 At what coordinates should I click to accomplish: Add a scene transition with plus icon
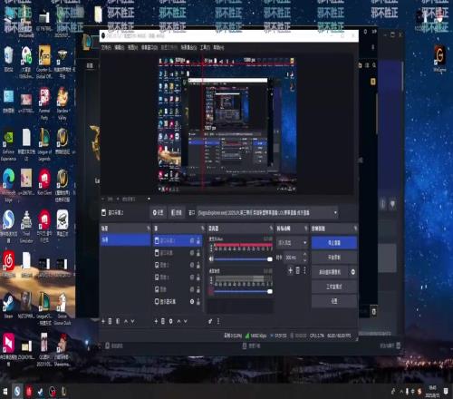coord(290,270)
